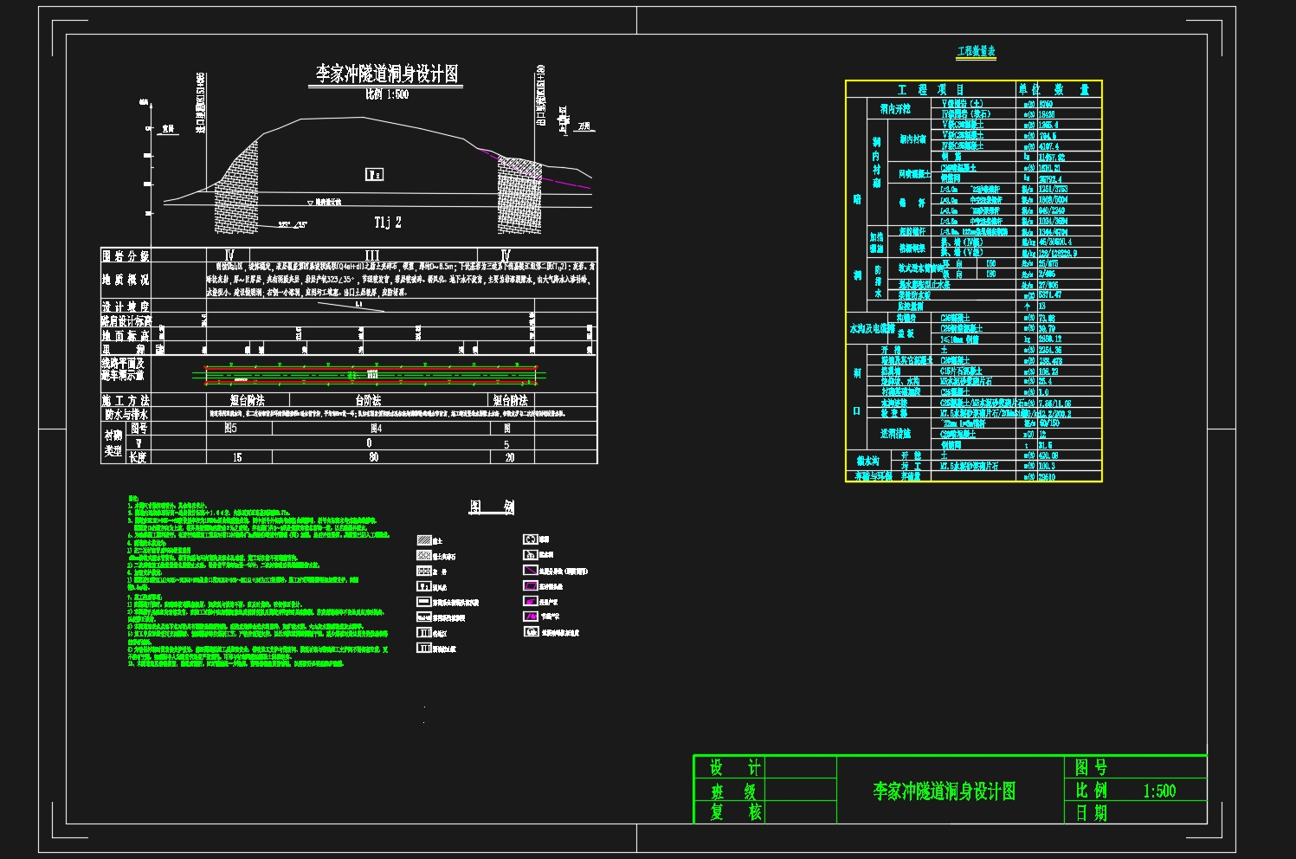This screenshot has height=859, width=1296.
Task: Select the first III legend symbol box
Action: tap(424, 633)
